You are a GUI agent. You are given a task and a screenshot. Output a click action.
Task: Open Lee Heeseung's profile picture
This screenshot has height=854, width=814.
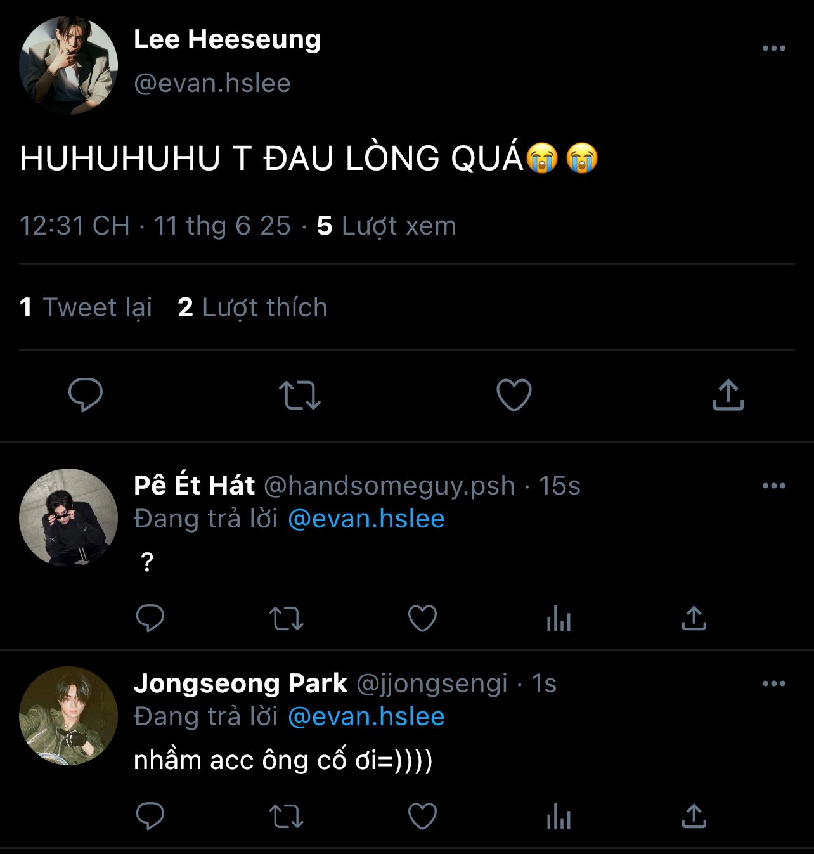coord(68,65)
